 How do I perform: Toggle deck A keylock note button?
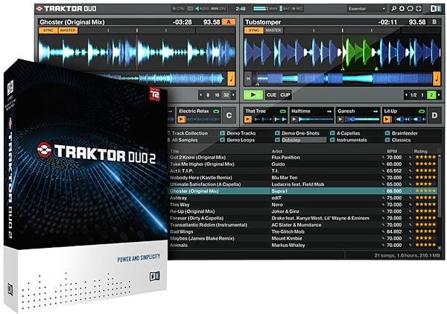[231, 79]
